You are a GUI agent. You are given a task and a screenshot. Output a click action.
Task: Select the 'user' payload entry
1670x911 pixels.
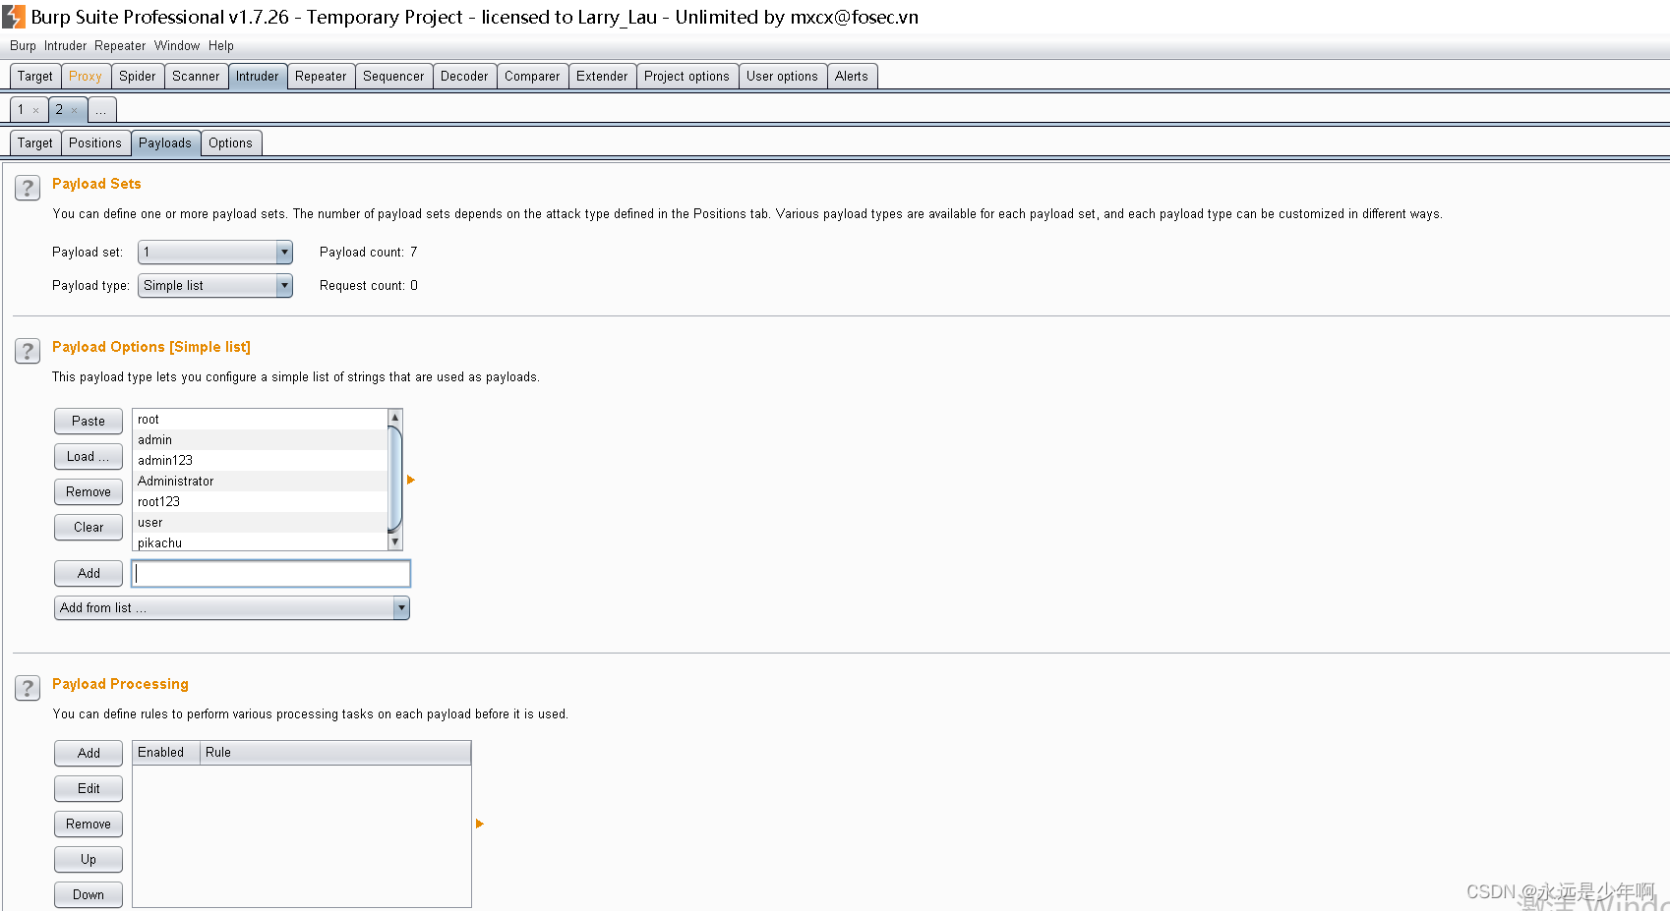click(x=261, y=523)
